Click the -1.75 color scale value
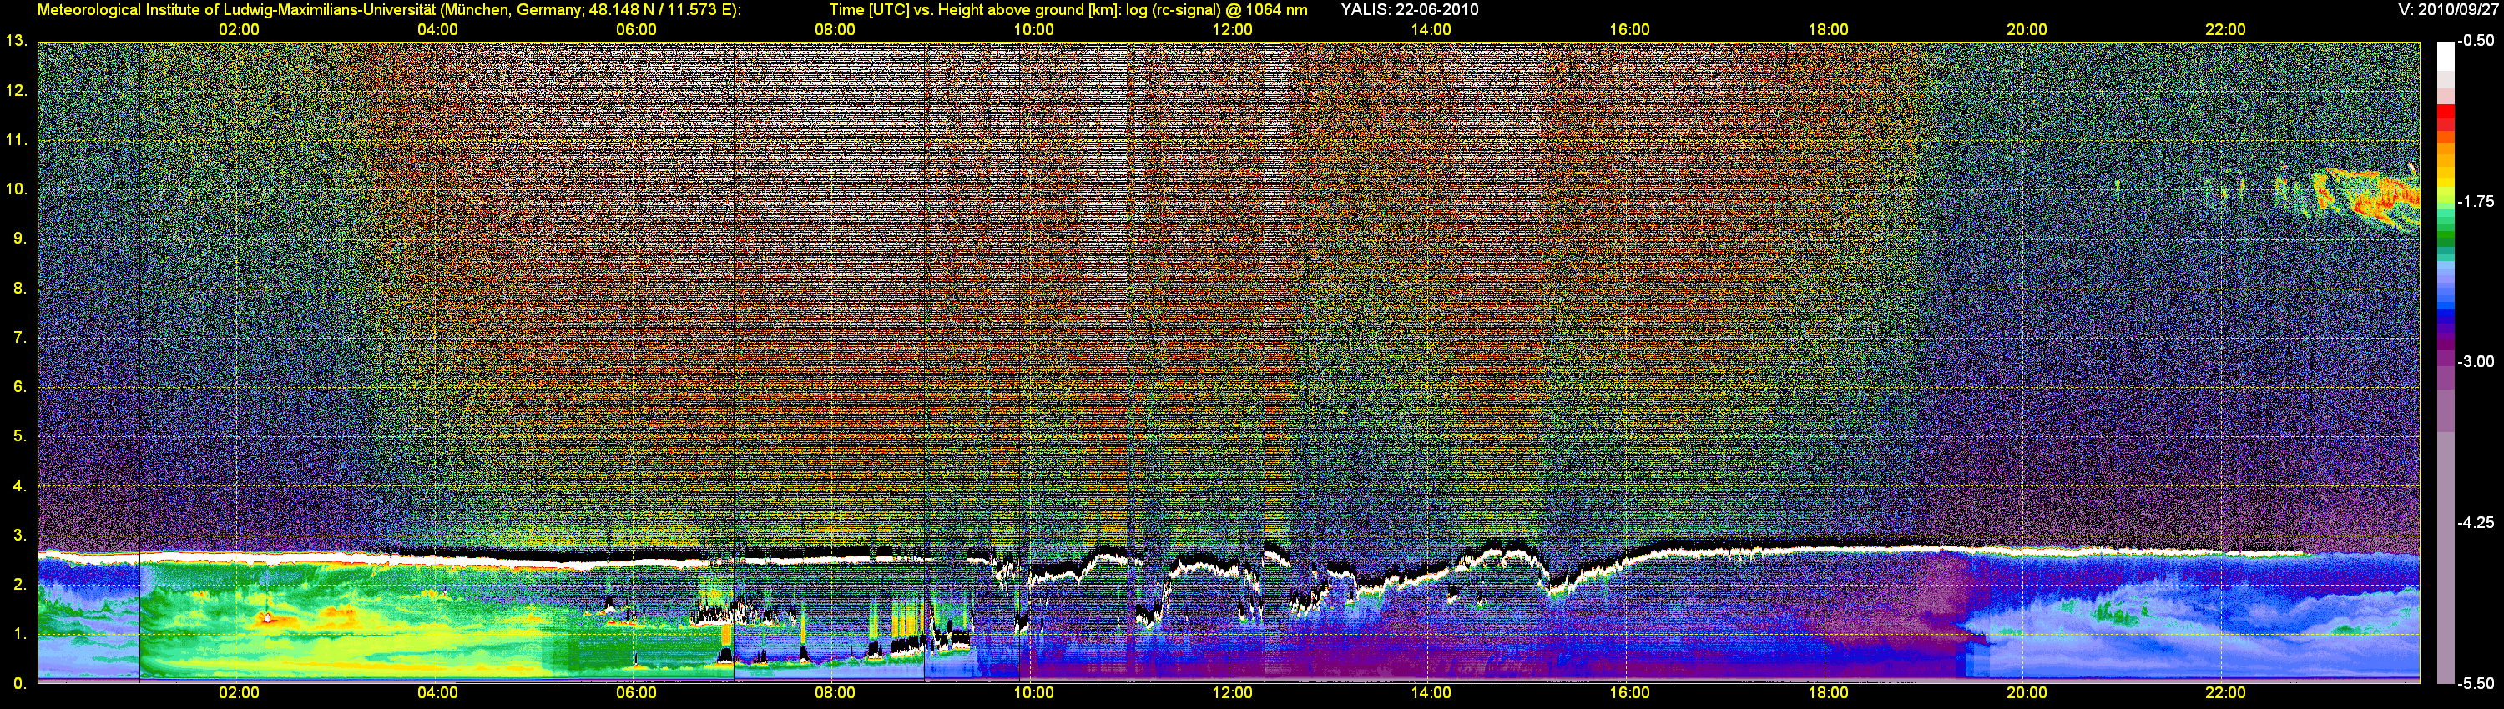 click(2476, 201)
